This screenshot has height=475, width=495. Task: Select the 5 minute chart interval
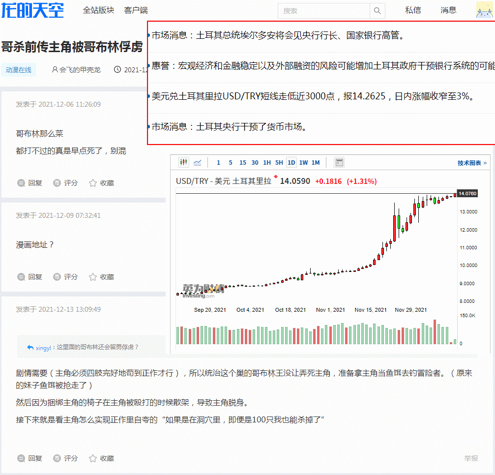pos(231,163)
